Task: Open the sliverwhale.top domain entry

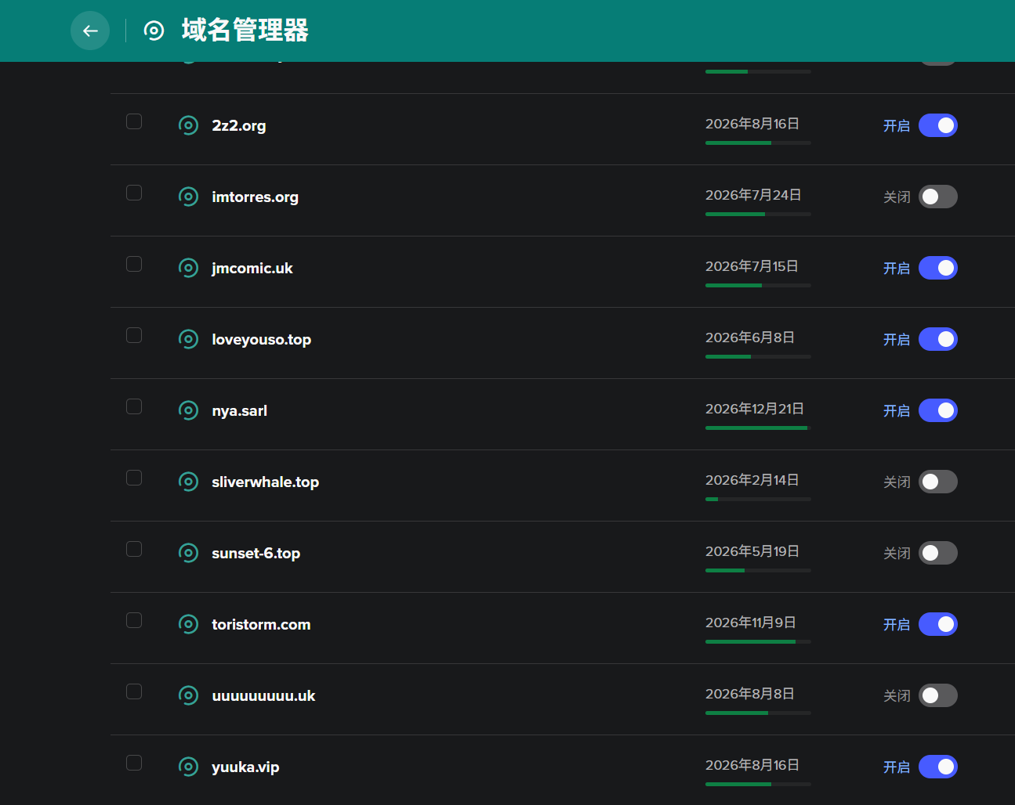Action: tap(265, 482)
